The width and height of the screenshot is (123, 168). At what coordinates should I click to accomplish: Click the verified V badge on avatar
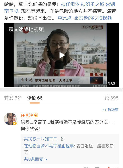pos(15,123)
